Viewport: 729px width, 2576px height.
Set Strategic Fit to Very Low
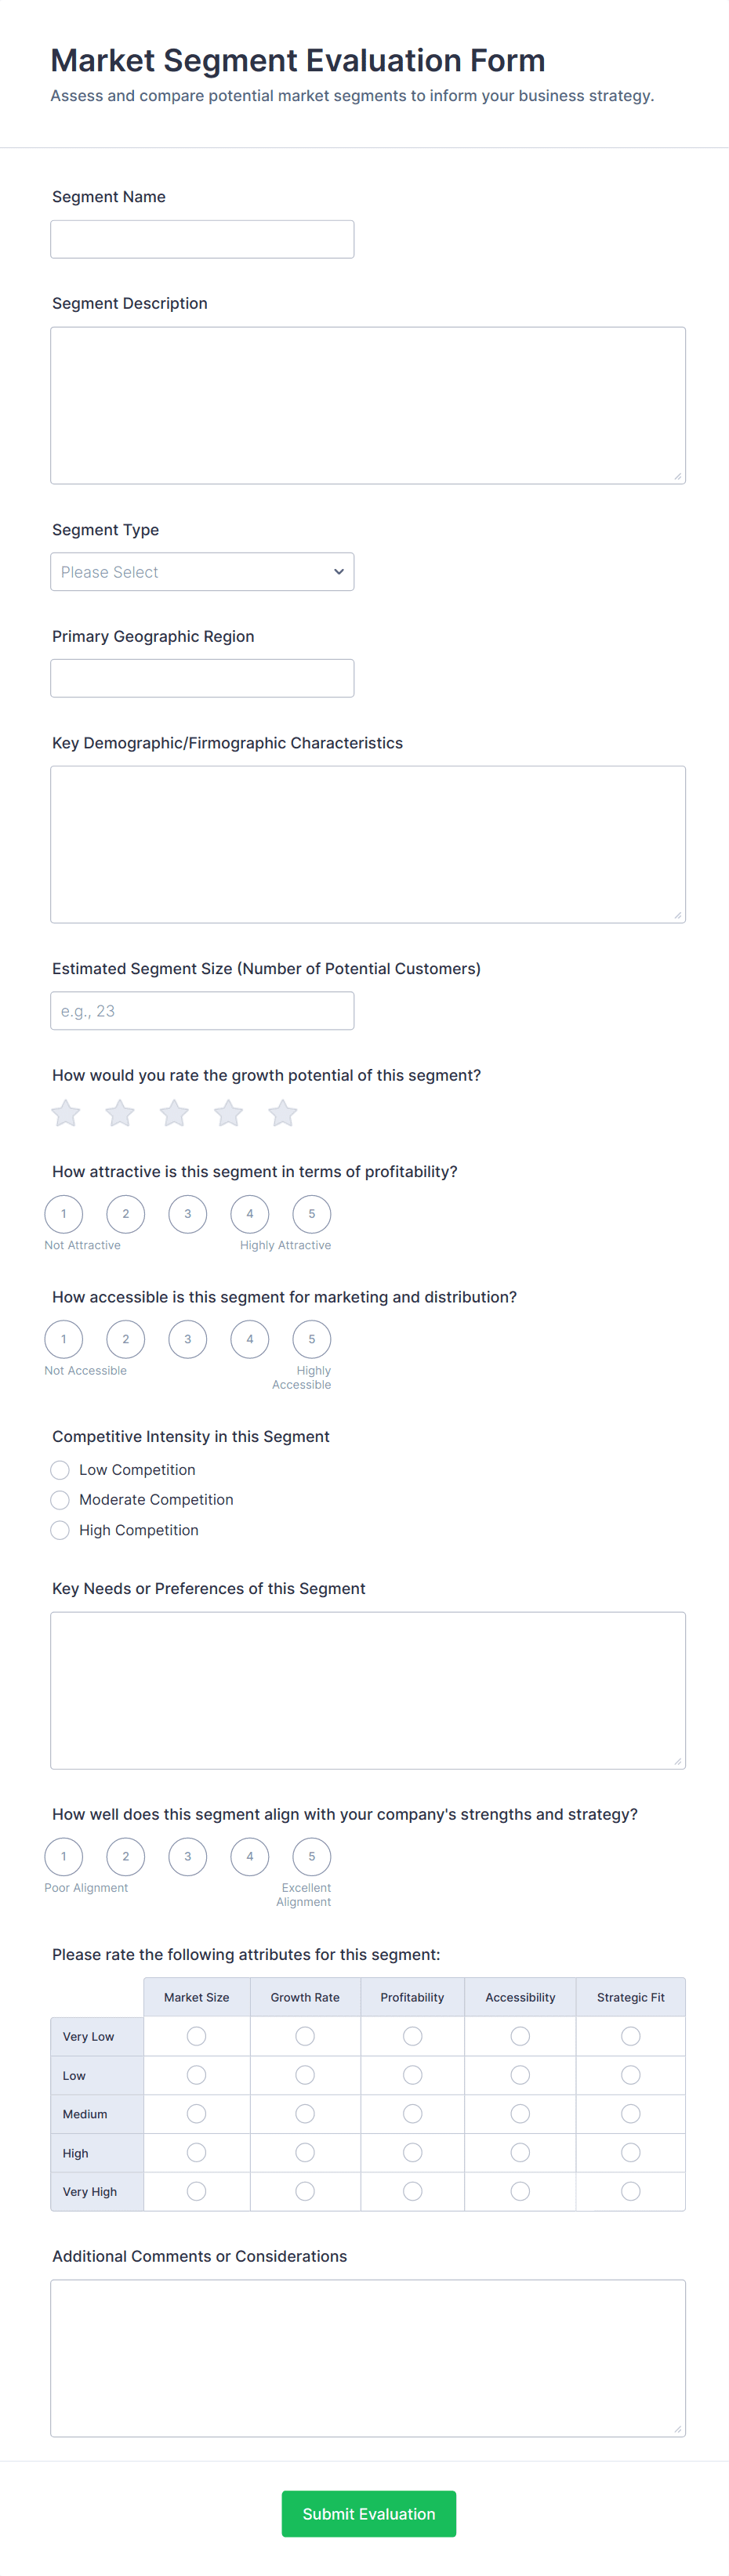point(631,2036)
